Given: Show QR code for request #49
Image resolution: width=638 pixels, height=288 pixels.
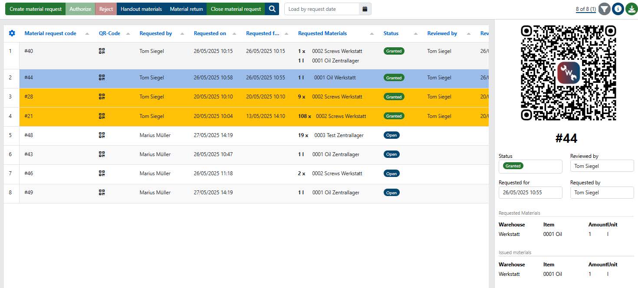Looking at the screenshot, I should click(102, 192).
